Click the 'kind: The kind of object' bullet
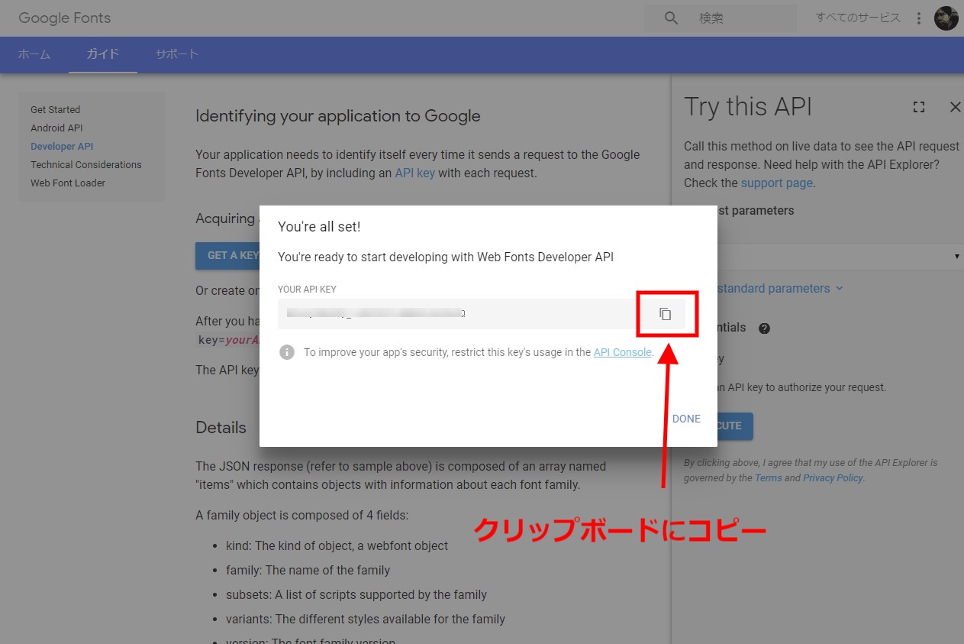This screenshot has width=964, height=644. coord(337,545)
